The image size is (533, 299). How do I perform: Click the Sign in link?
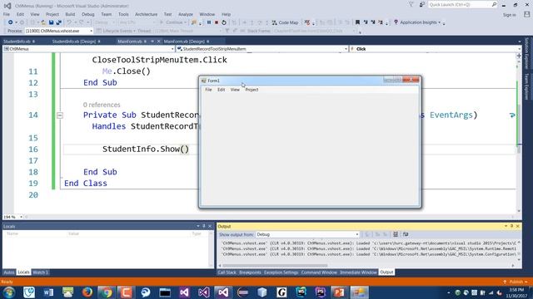509,15
